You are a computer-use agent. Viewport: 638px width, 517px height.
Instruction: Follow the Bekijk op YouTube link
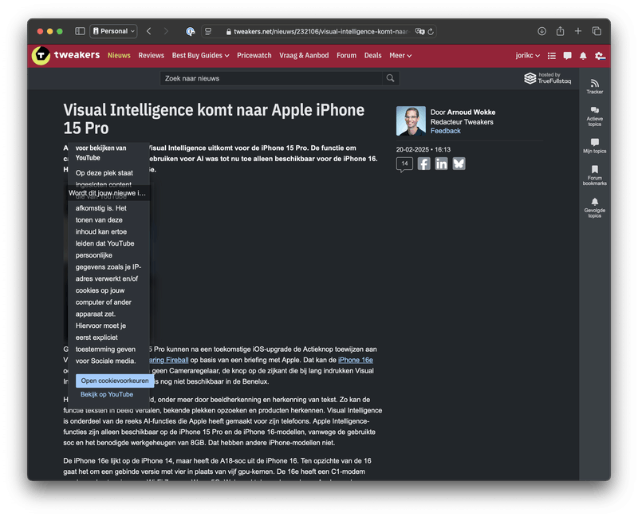point(107,394)
